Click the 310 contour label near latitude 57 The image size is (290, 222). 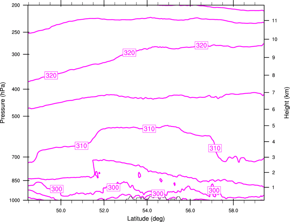pos(215,148)
